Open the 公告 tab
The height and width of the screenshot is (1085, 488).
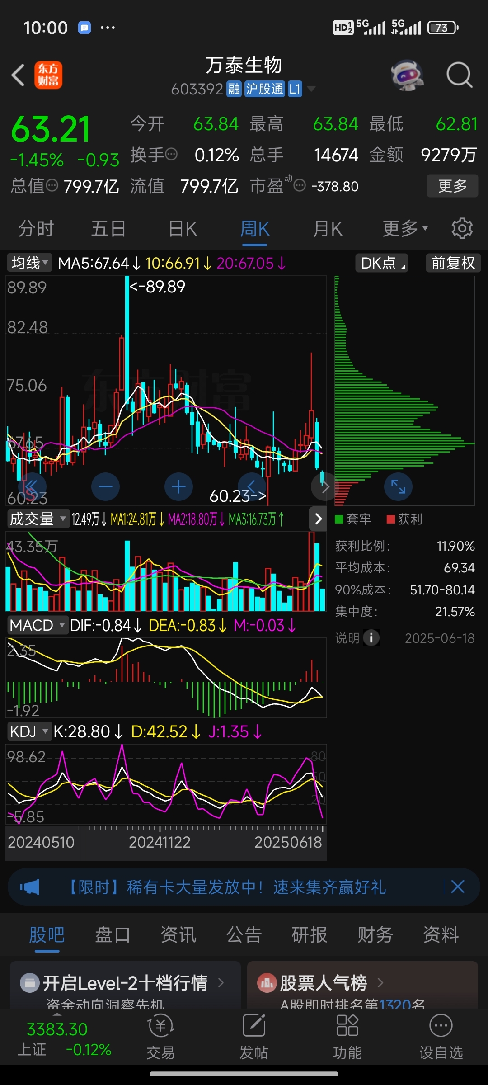pyautogui.click(x=244, y=934)
